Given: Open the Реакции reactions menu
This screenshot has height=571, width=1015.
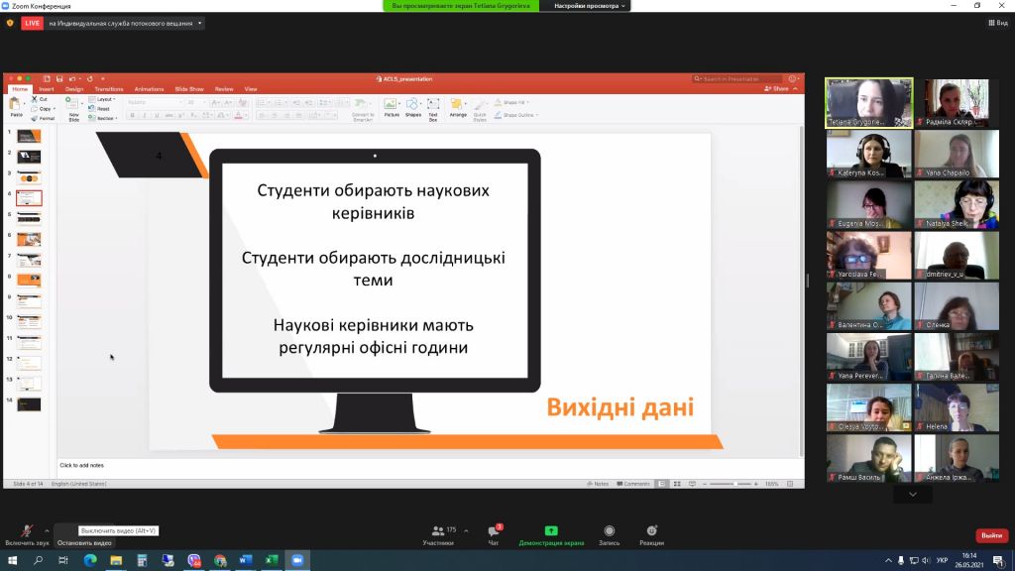Looking at the screenshot, I should (x=651, y=535).
